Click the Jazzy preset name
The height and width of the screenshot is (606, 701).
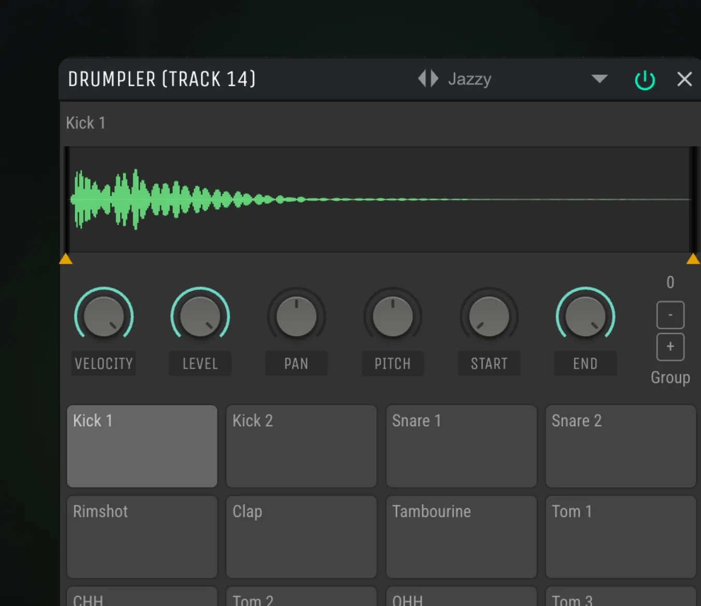click(470, 79)
